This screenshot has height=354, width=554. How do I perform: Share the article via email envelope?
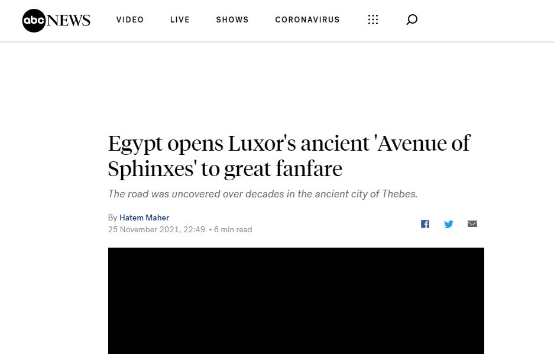click(472, 223)
